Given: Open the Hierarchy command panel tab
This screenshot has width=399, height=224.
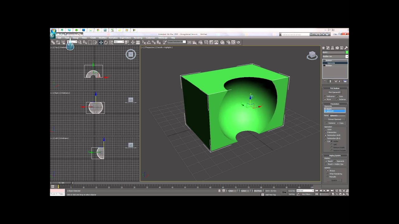Looking at the screenshot, I should click(333, 48).
